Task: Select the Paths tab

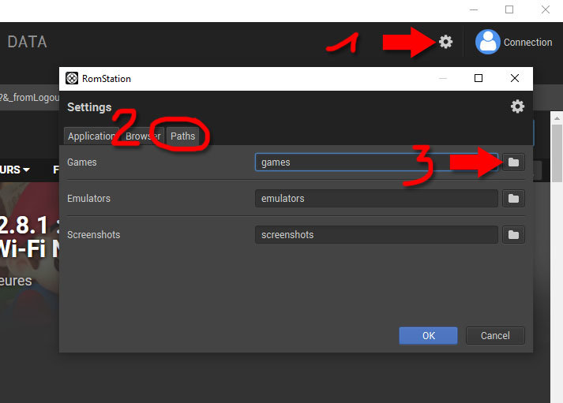Action: click(x=182, y=136)
